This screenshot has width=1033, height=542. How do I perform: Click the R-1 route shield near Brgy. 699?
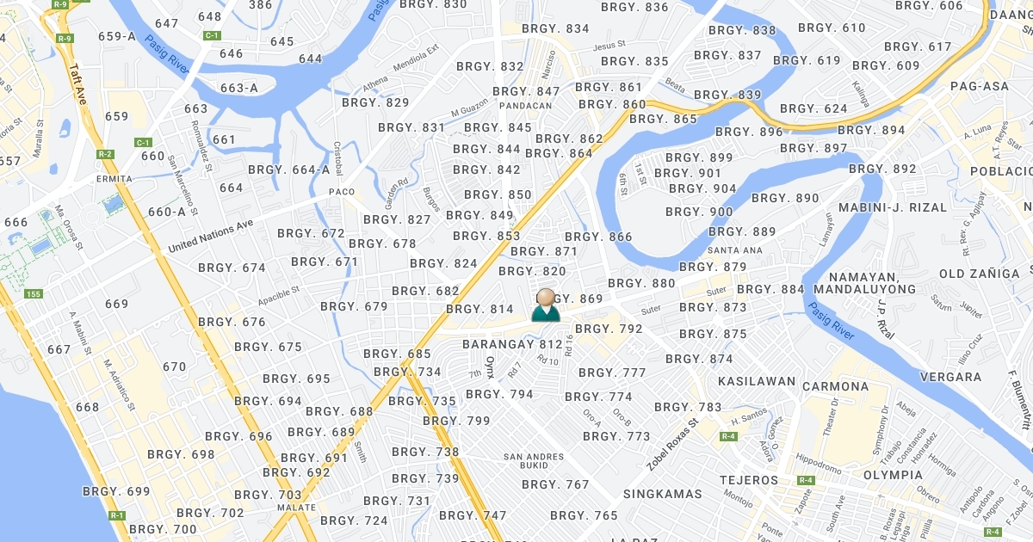[117, 515]
